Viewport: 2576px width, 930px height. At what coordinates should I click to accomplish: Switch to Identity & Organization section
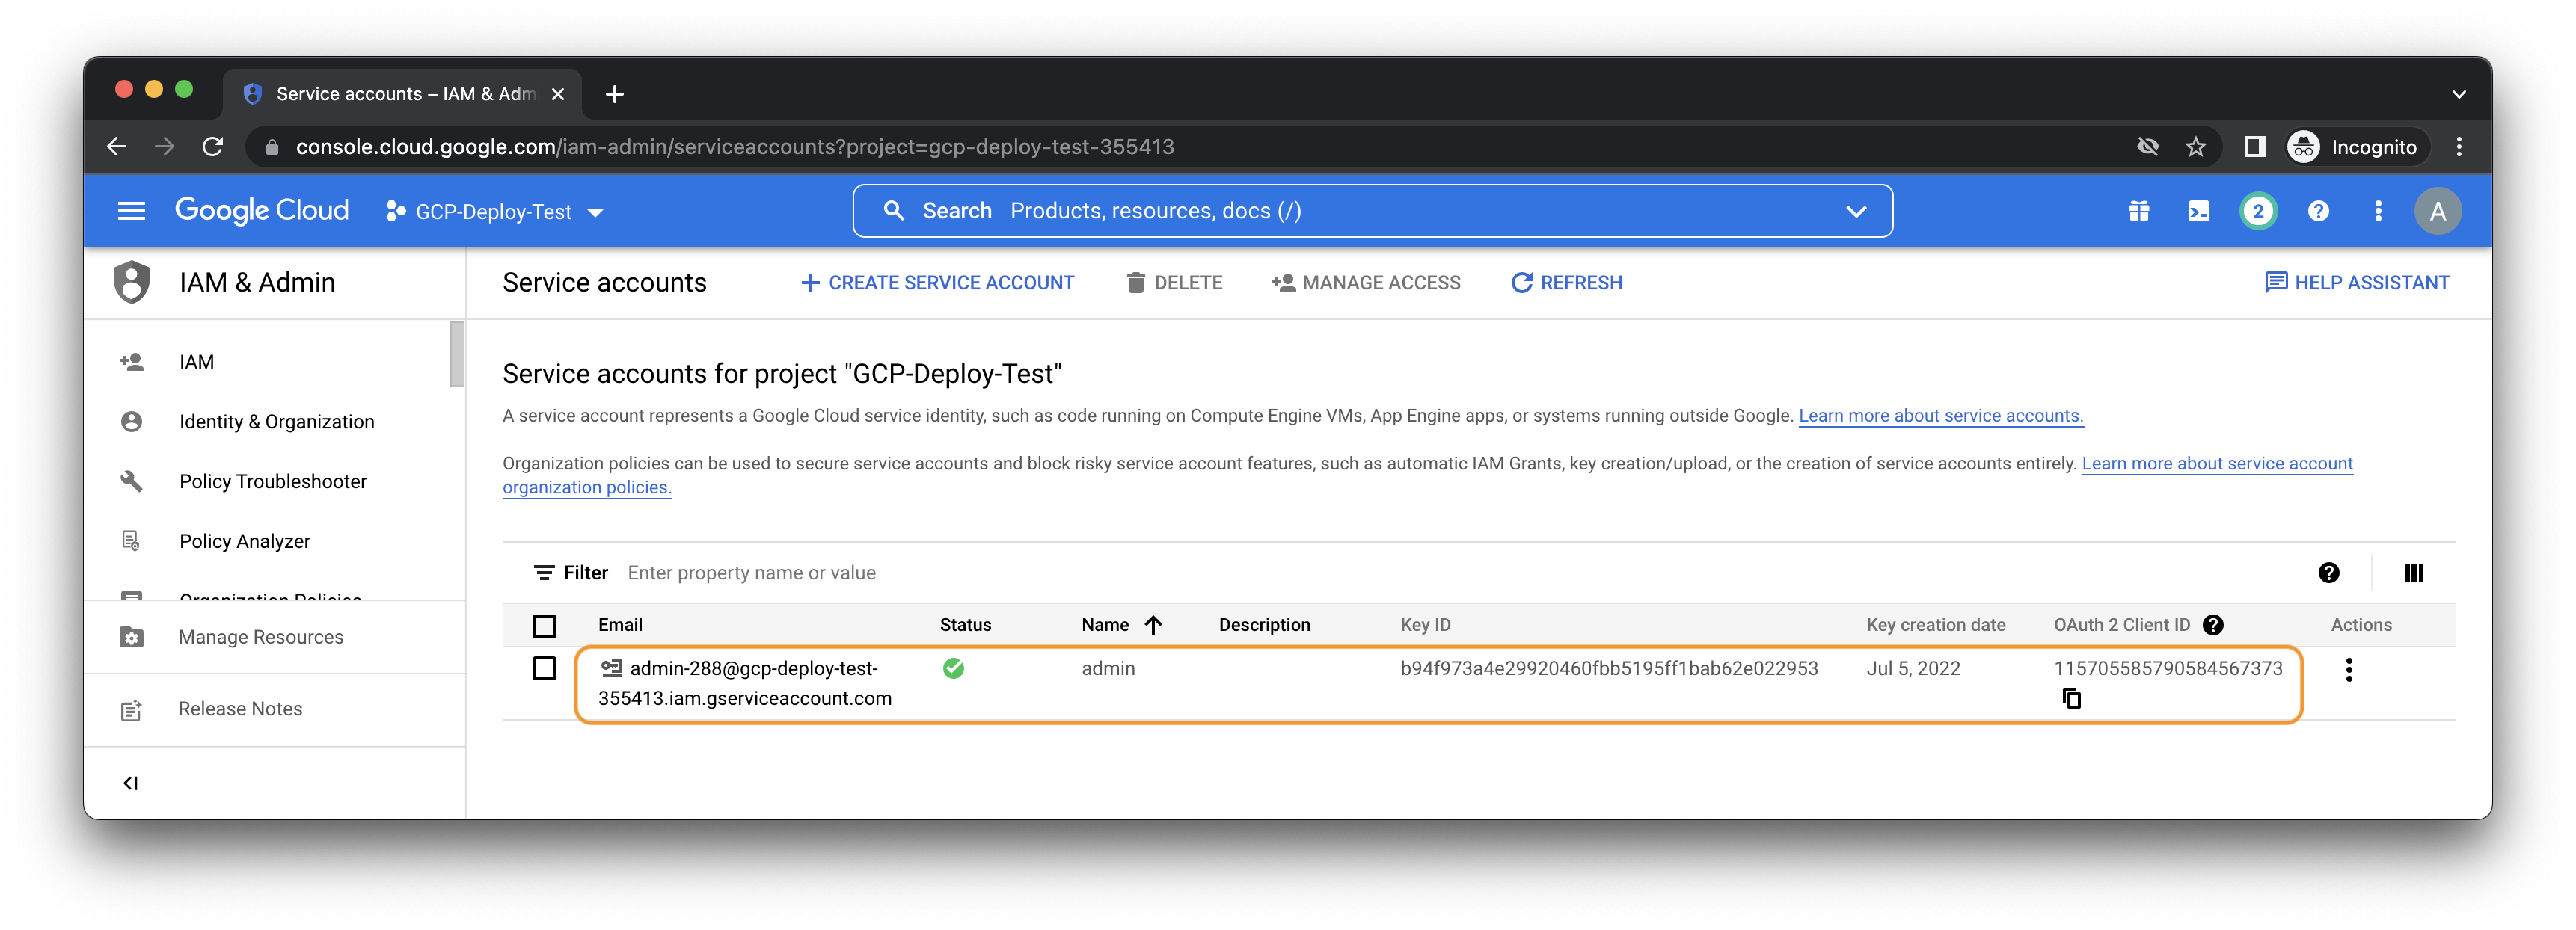click(x=276, y=421)
